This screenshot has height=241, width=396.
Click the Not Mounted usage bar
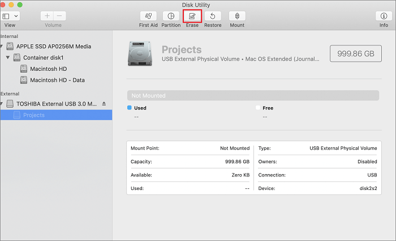(253, 96)
